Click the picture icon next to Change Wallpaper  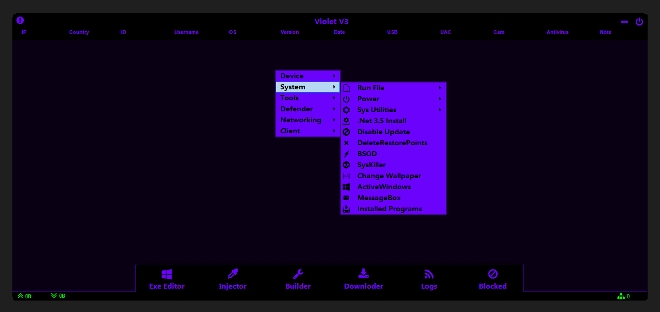pyautogui.click(x=347, y=176)
